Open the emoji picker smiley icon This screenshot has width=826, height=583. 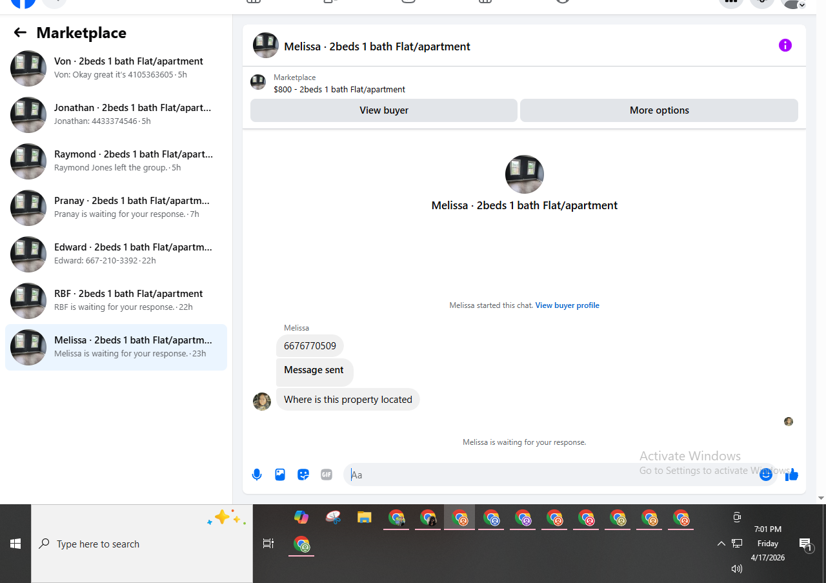point(766,475)
